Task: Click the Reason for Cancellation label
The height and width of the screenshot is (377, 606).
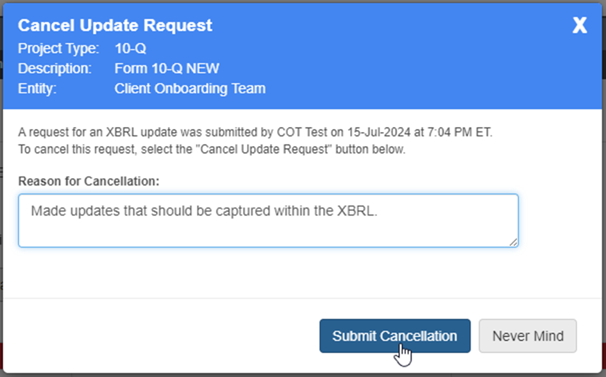Action: pos(88,181)
